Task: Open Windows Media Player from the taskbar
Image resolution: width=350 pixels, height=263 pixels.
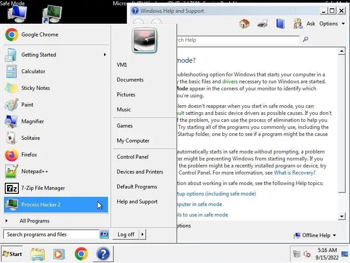Action: point(59,254)
